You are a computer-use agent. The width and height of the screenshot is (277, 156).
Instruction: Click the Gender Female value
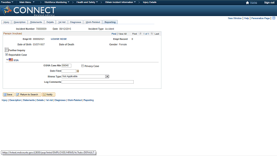[x=123, y=44]
